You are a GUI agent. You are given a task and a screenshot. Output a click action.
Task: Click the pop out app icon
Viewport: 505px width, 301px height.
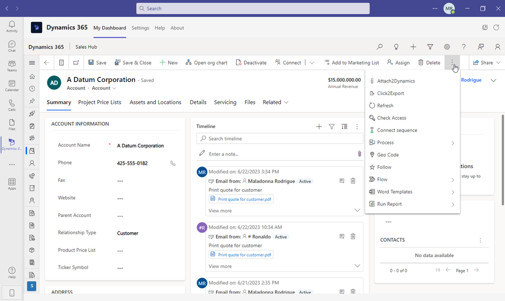coord(485,27)
